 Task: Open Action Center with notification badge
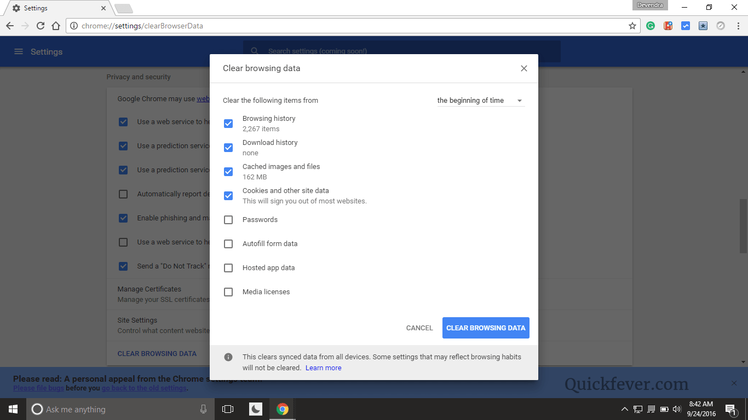tap(730, 409)
